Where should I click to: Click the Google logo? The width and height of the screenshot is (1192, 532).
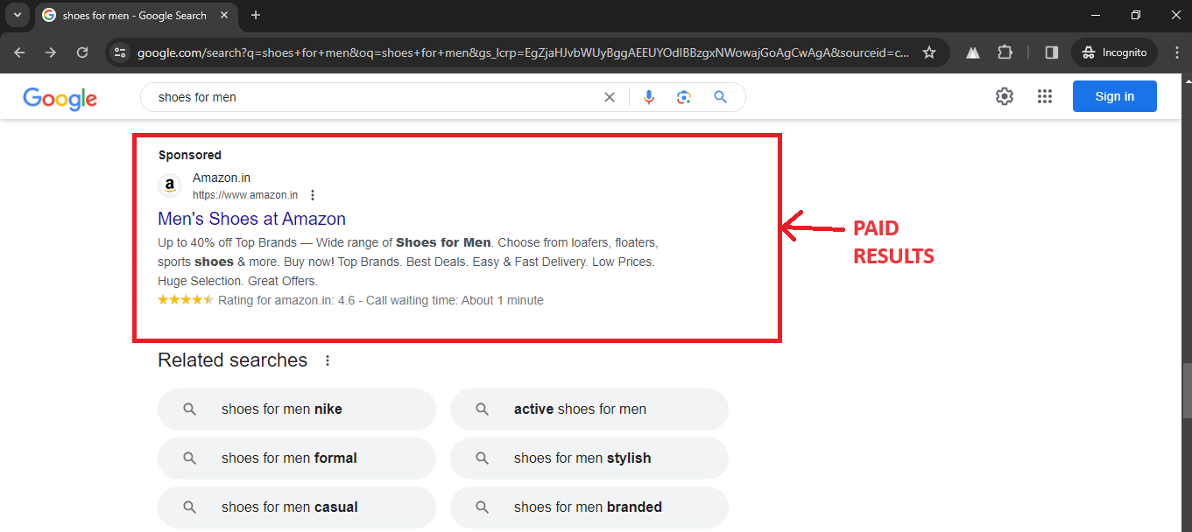[60, 98]
